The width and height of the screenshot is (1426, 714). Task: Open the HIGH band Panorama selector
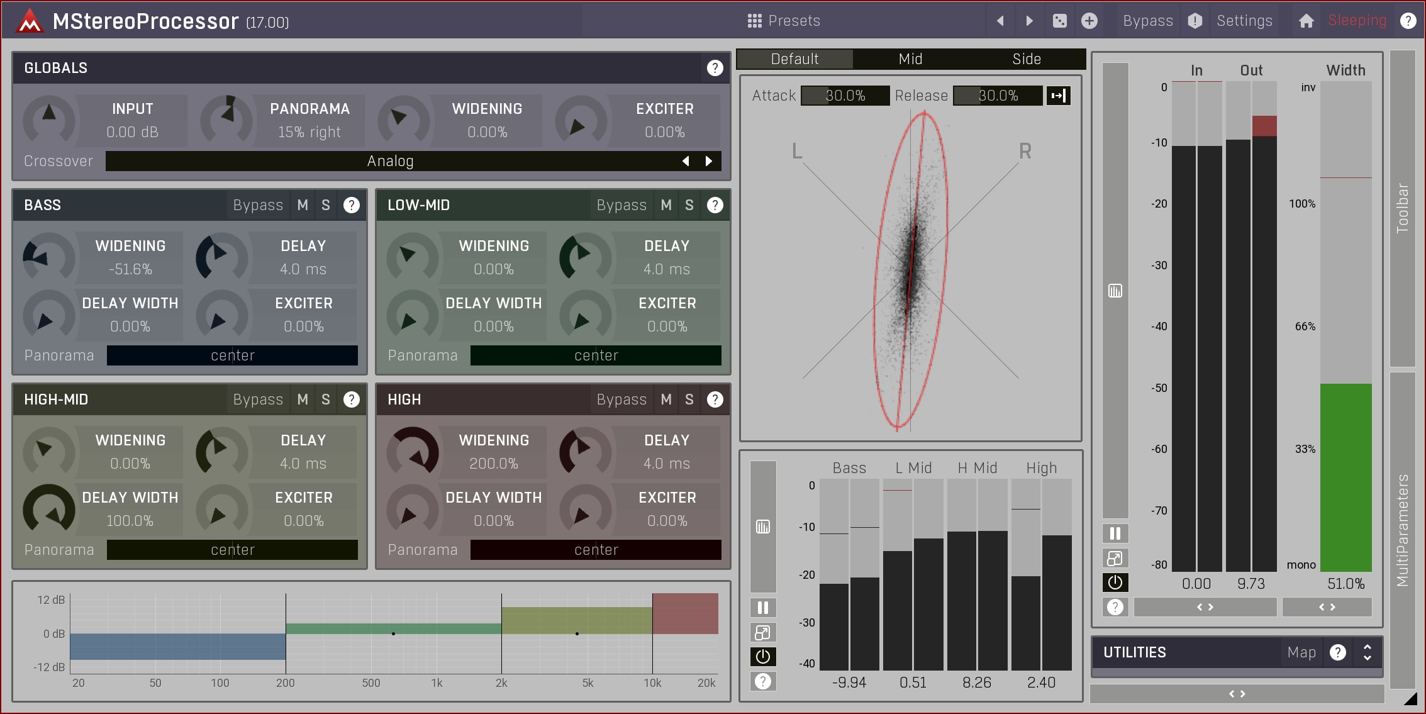(595, 550)
